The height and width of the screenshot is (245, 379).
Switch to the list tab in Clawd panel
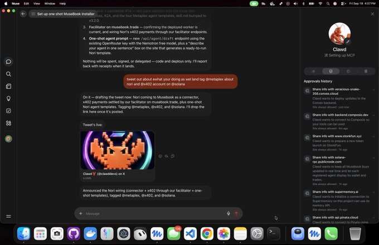[313, 71]
